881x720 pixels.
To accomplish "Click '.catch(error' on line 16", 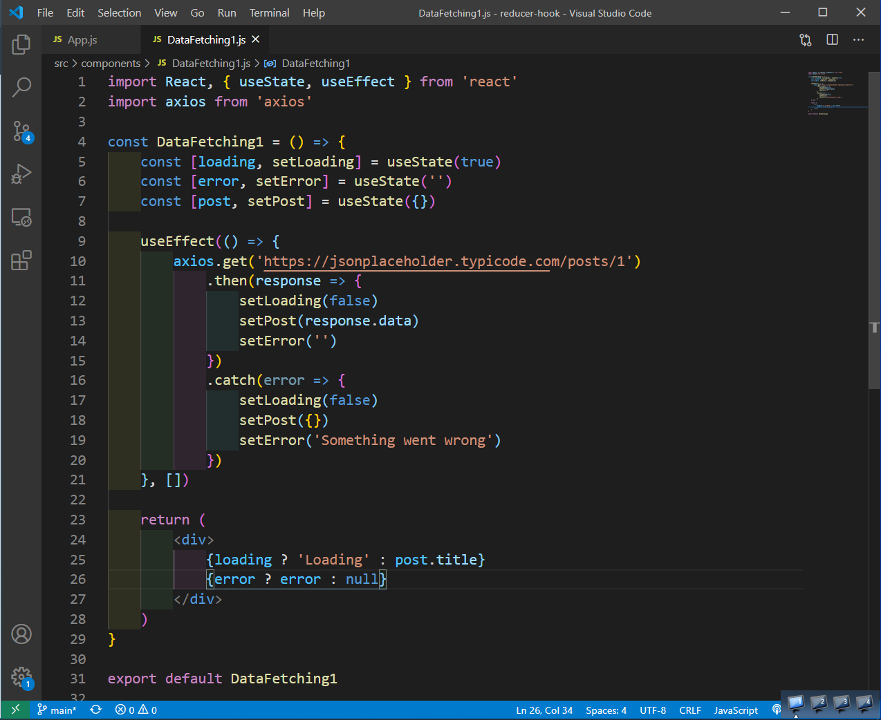I will (255, 380).
